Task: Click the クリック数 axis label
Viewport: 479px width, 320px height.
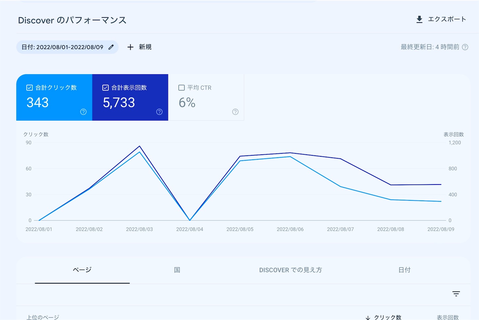Action: 36,134
